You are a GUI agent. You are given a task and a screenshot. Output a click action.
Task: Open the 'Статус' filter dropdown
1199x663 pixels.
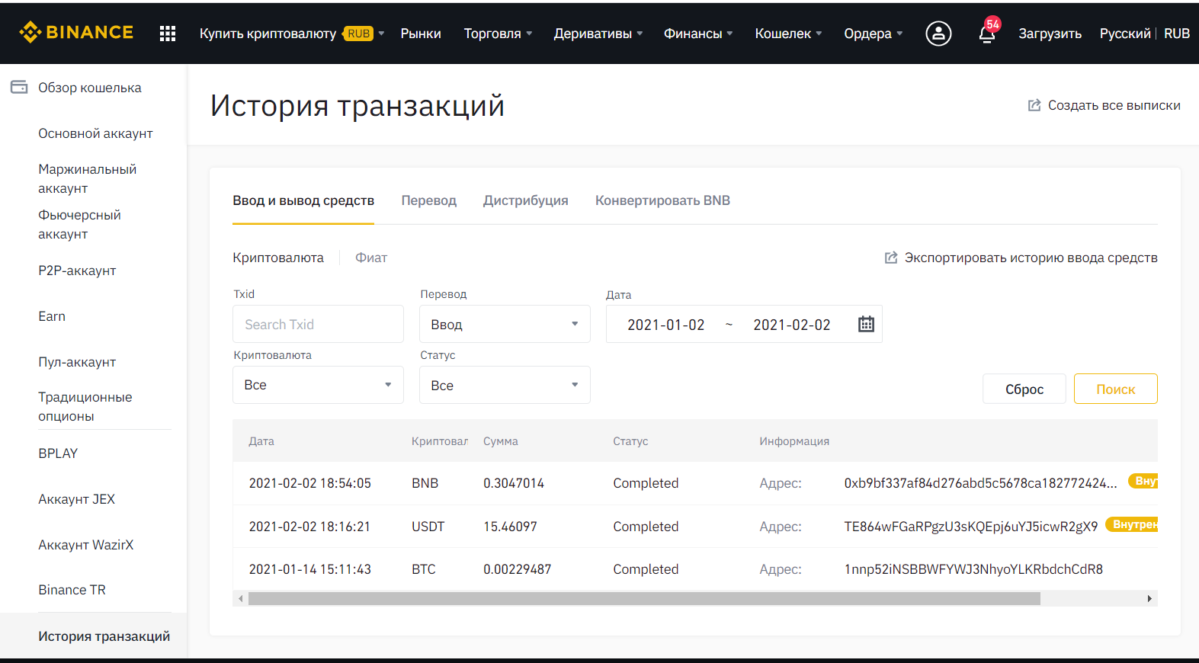click(x=505, y=385)
